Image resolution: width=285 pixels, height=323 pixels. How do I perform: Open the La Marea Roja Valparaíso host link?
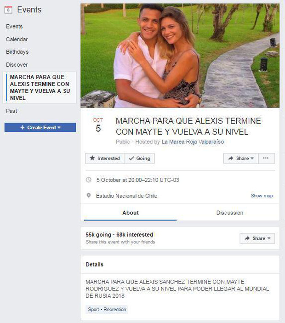pyautogui.click(x=193, y=142)
